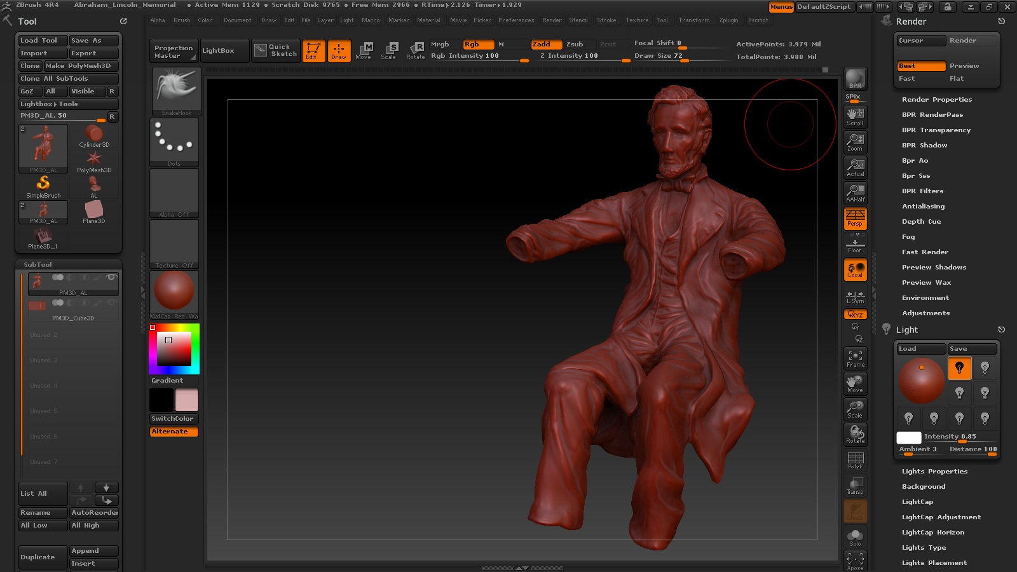
Task: Reset Render palette with the circular arrow
Action: [1001, 21]
